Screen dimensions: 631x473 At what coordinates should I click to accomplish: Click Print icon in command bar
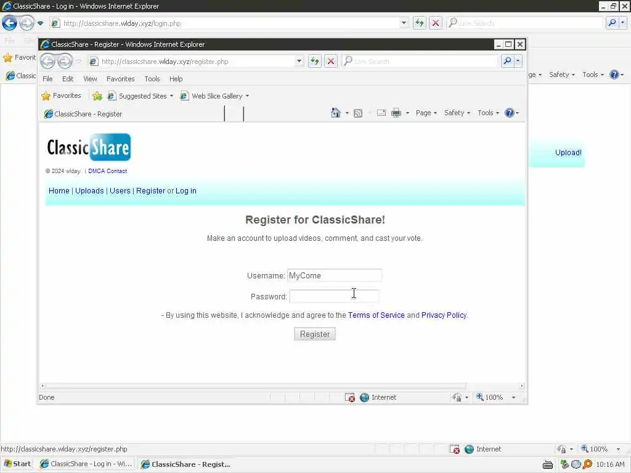point(396,113)
